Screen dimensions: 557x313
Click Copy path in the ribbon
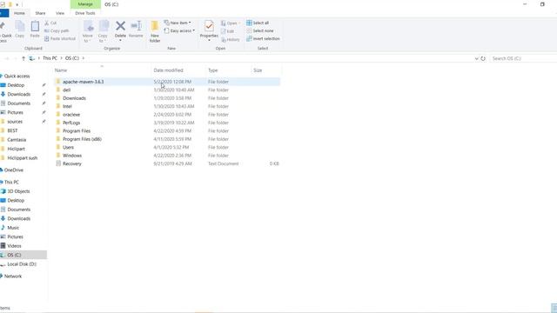[x=57, y=31]
